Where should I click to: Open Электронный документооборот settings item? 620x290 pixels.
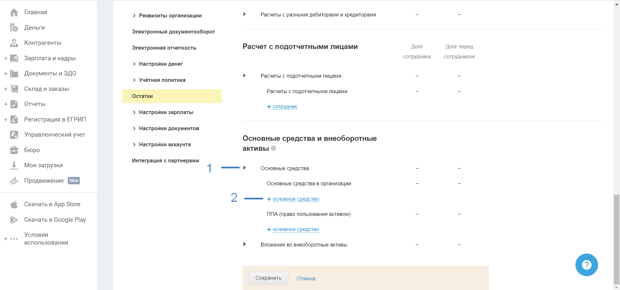coord(173,32)
